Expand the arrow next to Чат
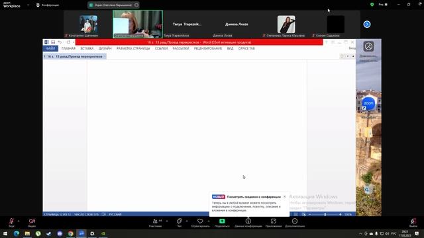This screenshot has height=238, width=424. [187, 221]
